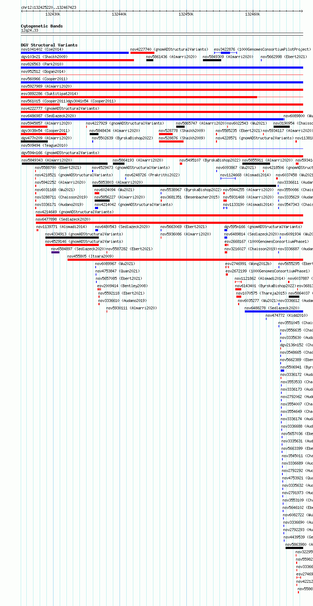The height and width of the screenshot is (606, 313).
Task: Click nsv5863980 black bar
Action: [294, 548]
